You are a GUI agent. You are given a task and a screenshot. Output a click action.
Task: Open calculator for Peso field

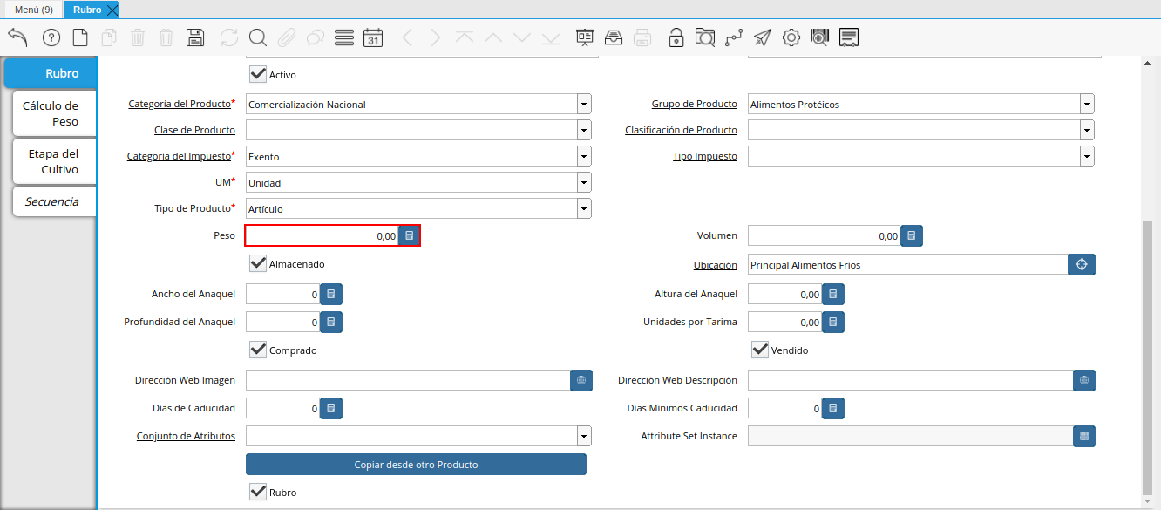tap(410, 235)
